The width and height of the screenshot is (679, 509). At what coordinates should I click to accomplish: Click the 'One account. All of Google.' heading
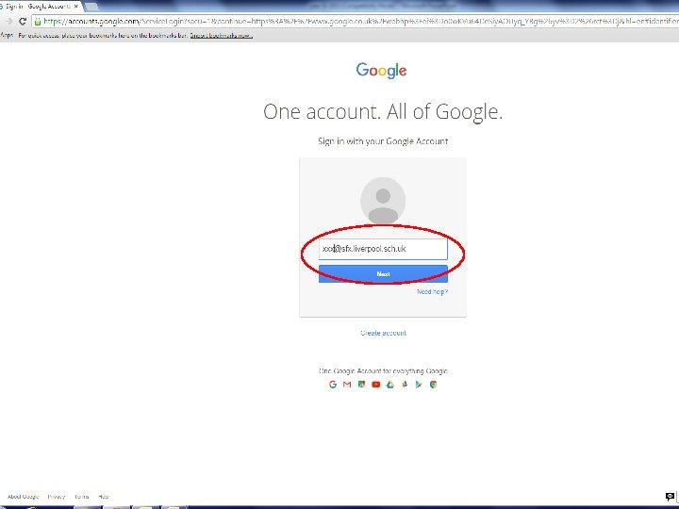point(383,111)
